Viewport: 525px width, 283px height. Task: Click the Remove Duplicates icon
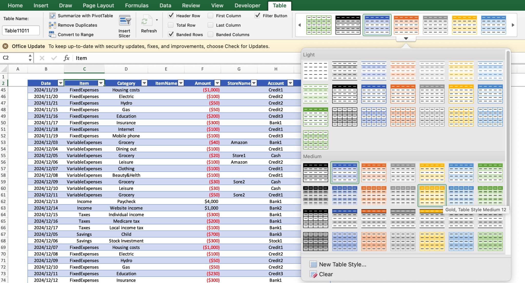pos(52,25)
